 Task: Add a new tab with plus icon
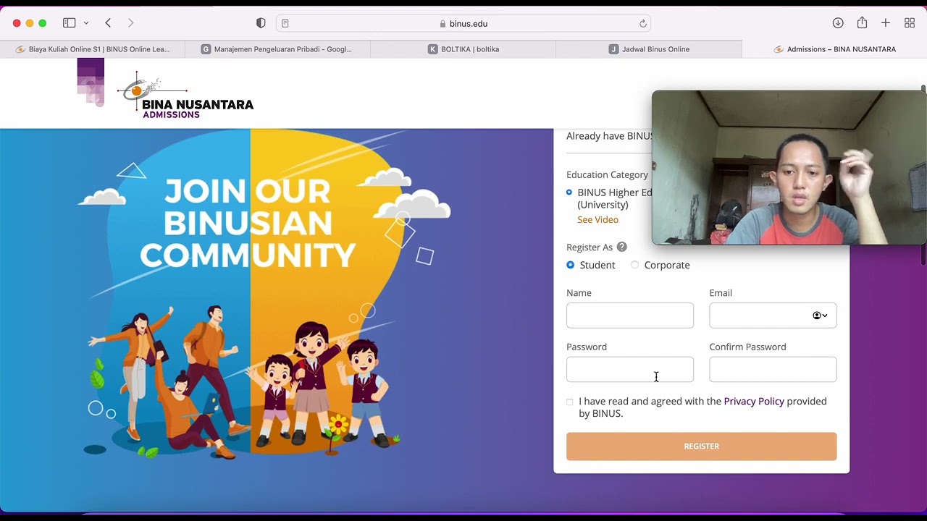click(x=885, y=23)
